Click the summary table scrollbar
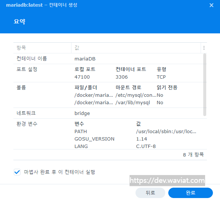This screenshot has width=220, height=201. tap(205, 85)
